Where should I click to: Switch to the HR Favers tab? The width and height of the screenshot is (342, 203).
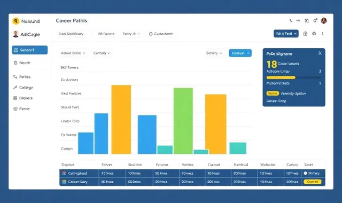tap(106, 34)
